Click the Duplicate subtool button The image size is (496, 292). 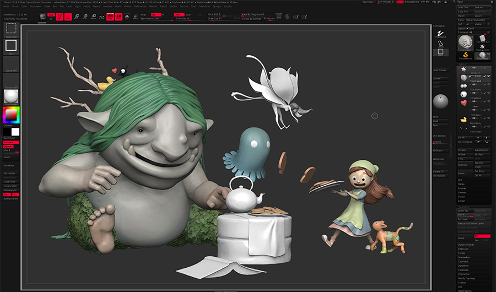[466, 165]
